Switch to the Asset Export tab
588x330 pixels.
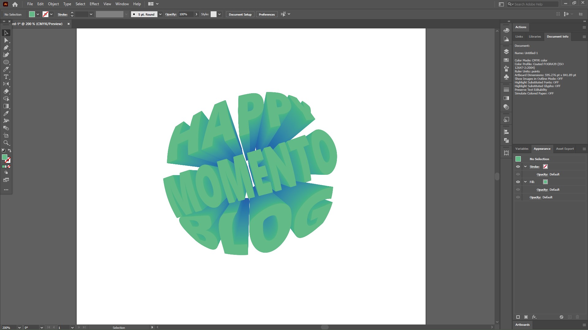(565, 149)
